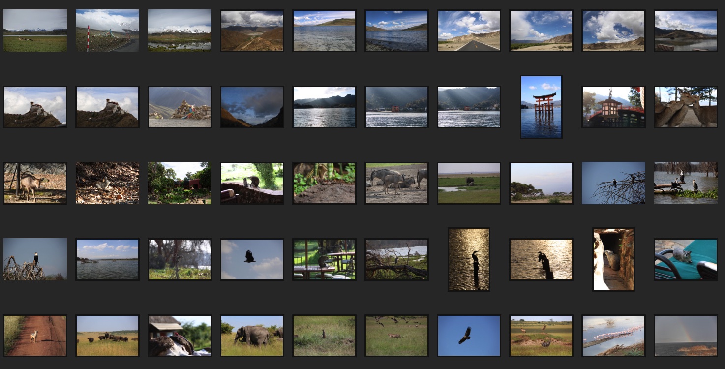This screenshot has width=725, height=369.
Task: Click the animal resting on teal chair photo
Action: click(x=686, y=259)
